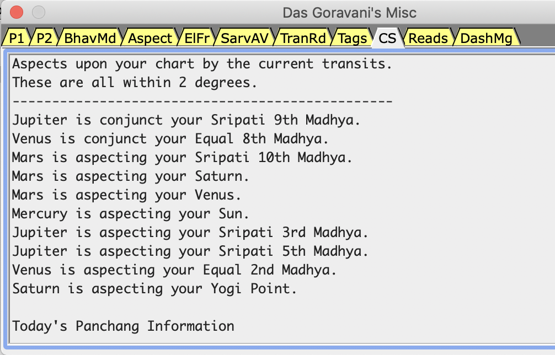
Task: Click the active CS tab
Action: (x=387, y=38)
